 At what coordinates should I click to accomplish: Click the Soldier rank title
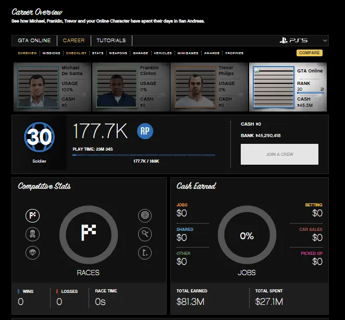[x=39, y=161]
